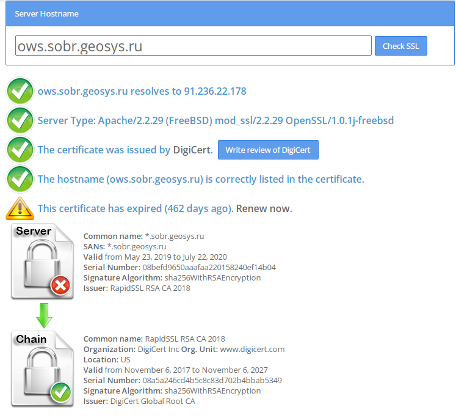Click the Check SSL button
Screen dimensions: 456x418
coord(400,46)
